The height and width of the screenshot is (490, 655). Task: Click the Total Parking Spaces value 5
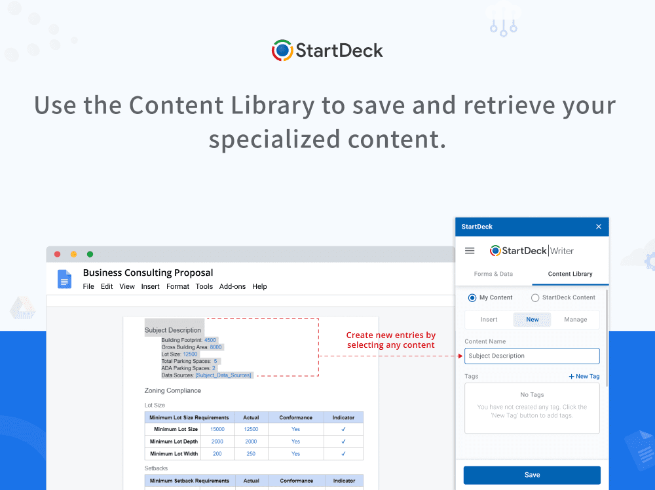[215, 362]
